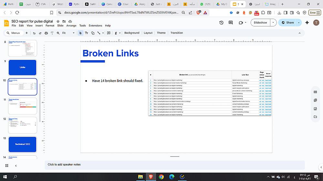Viewport: 323px width, 181px height.
Task: Open the camera options dropdown arrow
Action: (x=245, y=23)
